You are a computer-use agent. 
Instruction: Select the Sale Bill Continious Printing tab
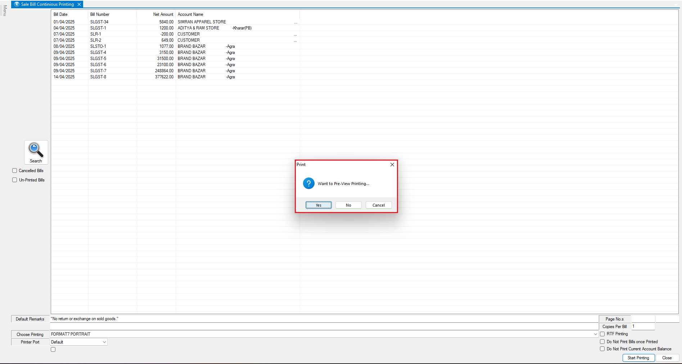coord(47,4)
